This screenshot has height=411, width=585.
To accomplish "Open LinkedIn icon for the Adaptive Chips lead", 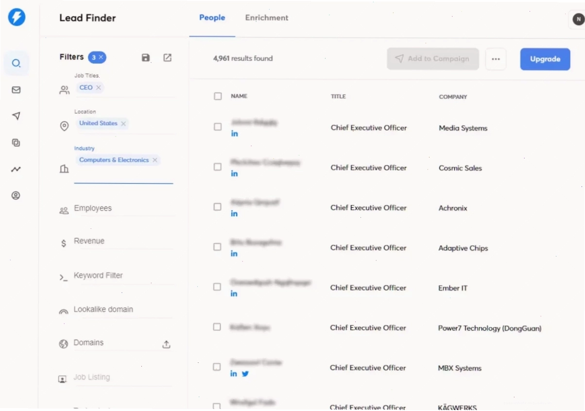I will click(x=234, y=254).
